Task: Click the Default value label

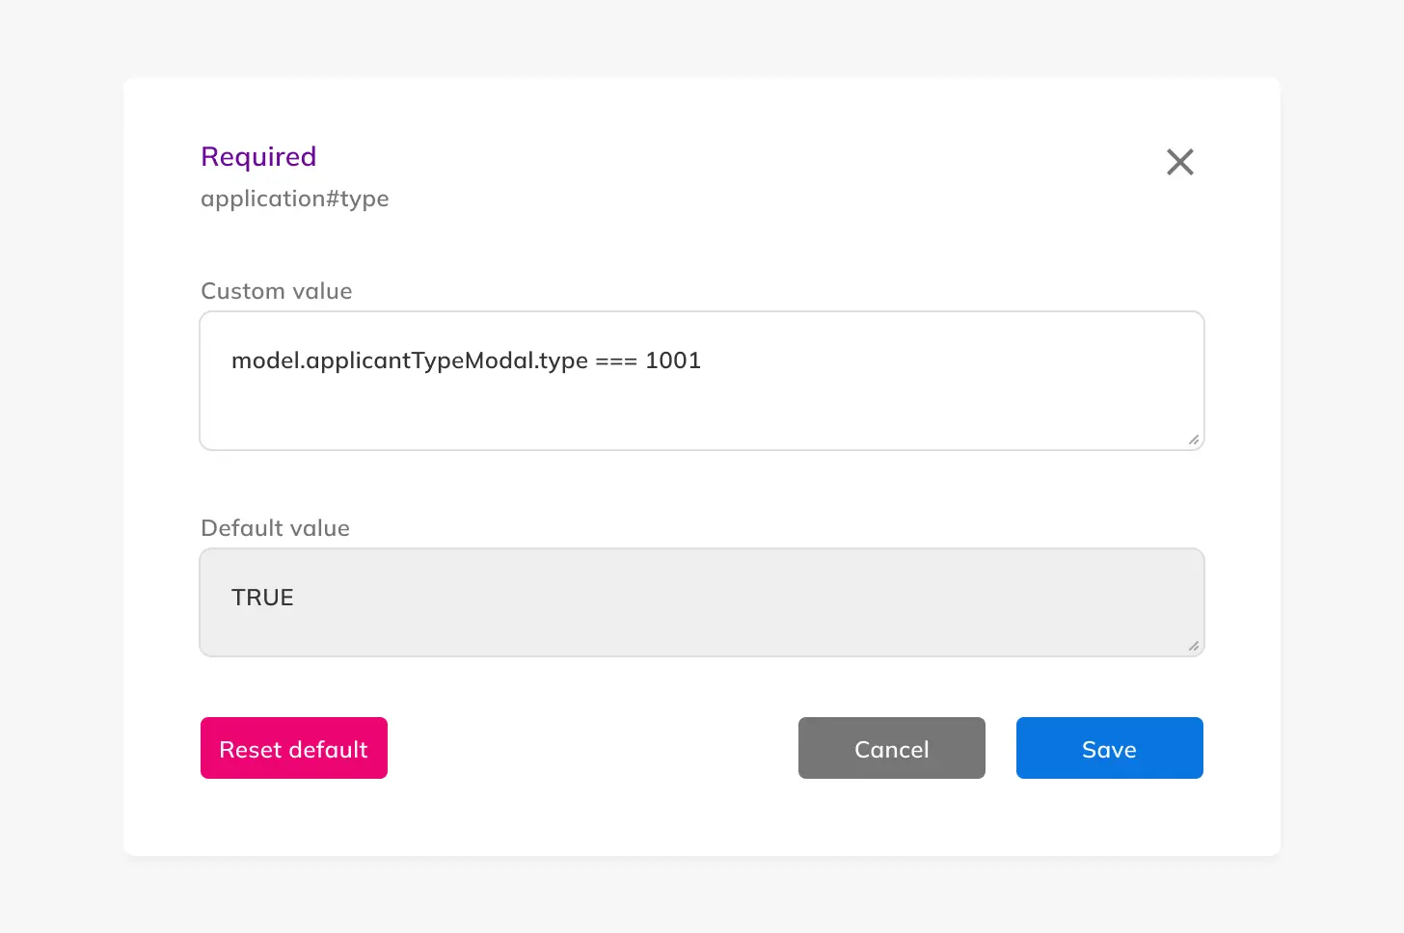Action: (x=276, y=528)
